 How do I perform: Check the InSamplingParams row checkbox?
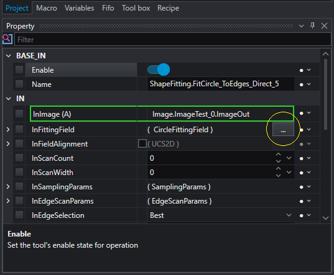pos(19,186)
